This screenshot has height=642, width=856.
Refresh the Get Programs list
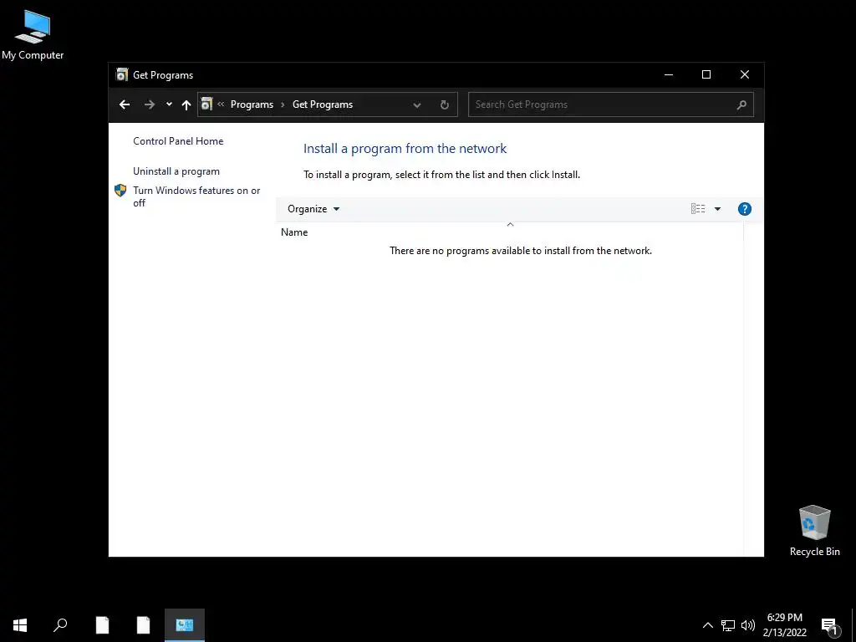pyautogui.click(x=445, y=104)
